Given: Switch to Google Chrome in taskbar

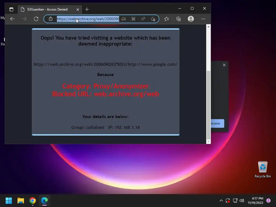Looking at the screenshot, I should point(33,201).
